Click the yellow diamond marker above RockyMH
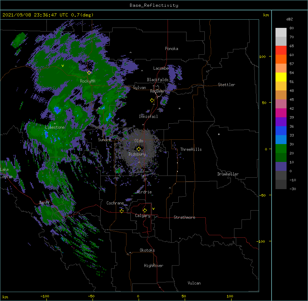This screenshot has height=301, width=308. pos(89,73)
